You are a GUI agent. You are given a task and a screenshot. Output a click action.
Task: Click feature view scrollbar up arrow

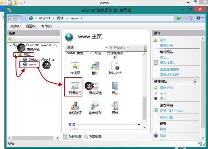click(x=144, y=54)
